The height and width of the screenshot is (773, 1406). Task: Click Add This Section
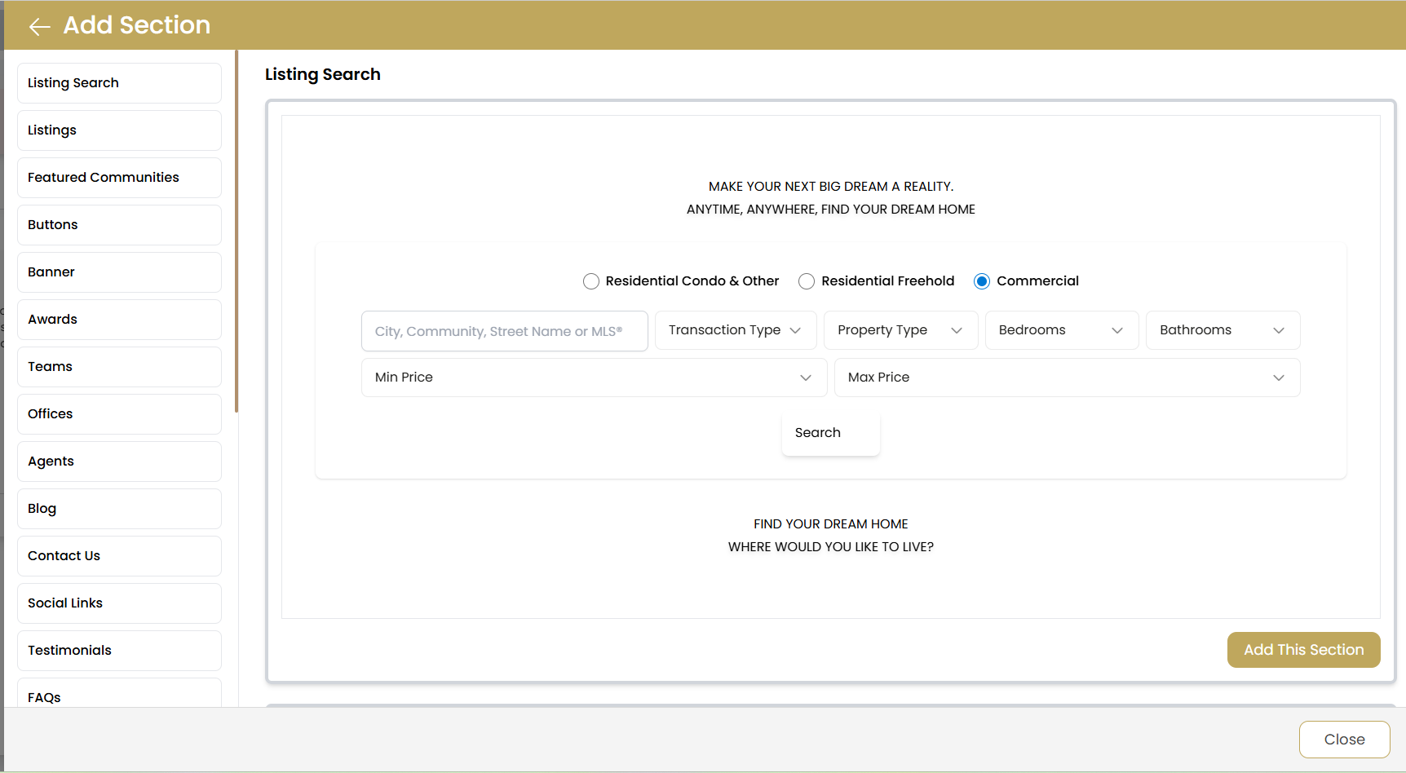click(1303, 649)
